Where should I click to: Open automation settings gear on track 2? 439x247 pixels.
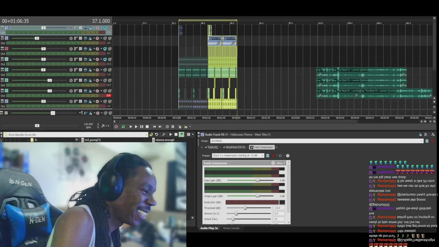97,38
